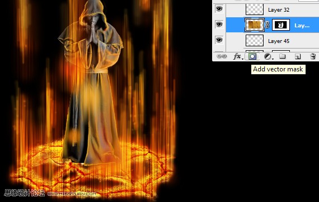Click the Add vector mask button

pos(252,56)
